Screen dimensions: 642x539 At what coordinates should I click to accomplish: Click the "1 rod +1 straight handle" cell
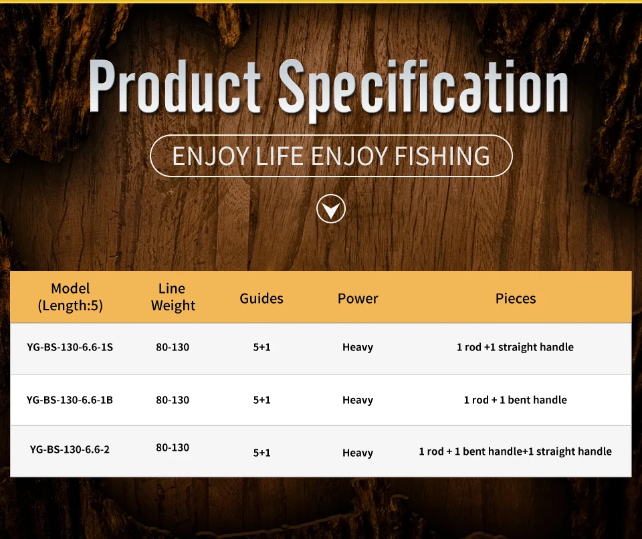point(515,347)
